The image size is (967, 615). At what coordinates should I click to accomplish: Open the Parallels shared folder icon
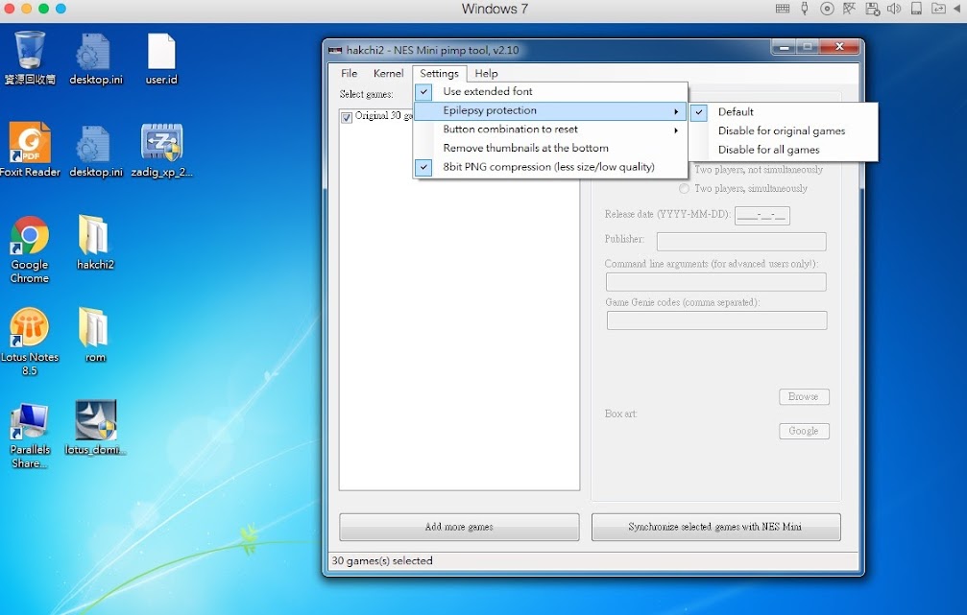[938, 9]
